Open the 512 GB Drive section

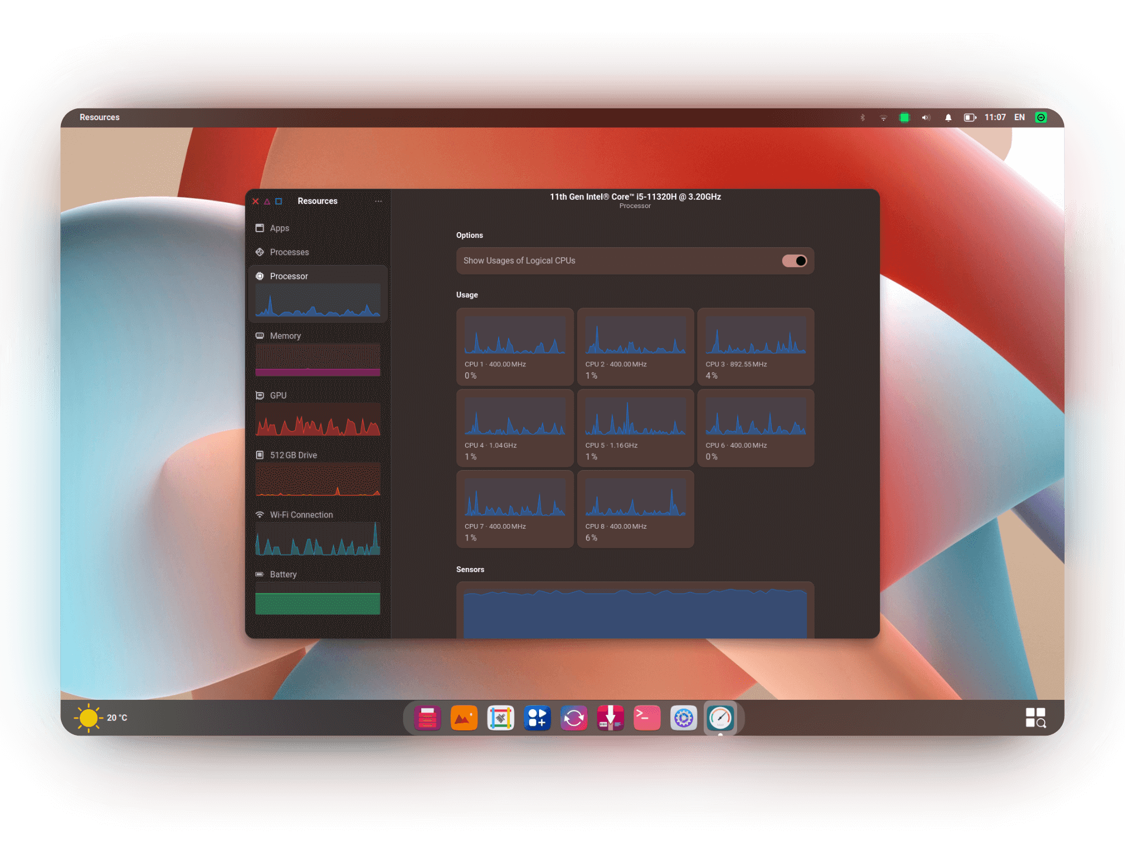[318, 473]
